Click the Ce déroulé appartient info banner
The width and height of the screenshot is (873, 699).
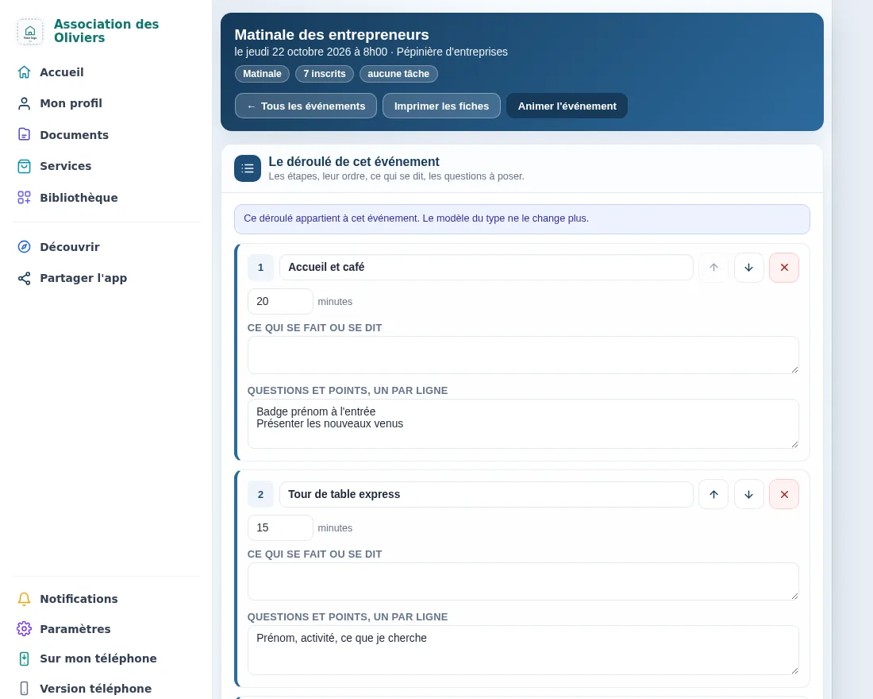pyautogui.click(x=522, y=219)
